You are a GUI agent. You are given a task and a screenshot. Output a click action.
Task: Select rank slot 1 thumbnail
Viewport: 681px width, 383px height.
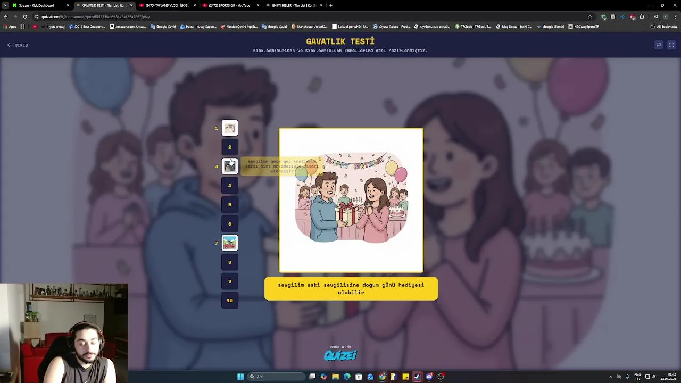(x=230, y=128)
